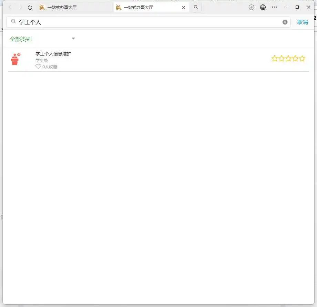
Task: Rate the service five stars
Action: tap(302, 59)
